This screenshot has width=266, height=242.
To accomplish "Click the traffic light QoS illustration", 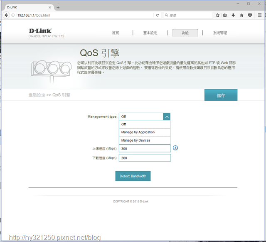I will click(x=51, y=71).
